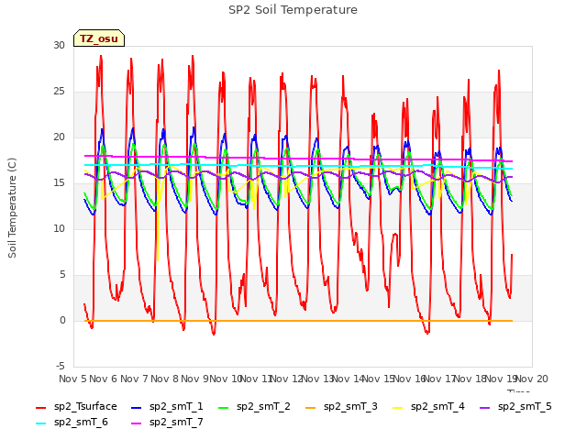Click the Nov 8 x-axis label
Image resolution: width=587 pixels, height=440 pixels.
pos(164,379)
